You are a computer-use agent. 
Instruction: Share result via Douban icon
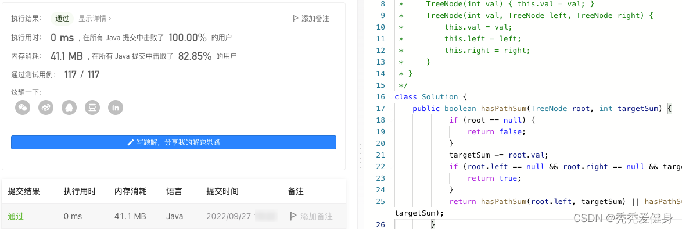[x=92, y=108]
